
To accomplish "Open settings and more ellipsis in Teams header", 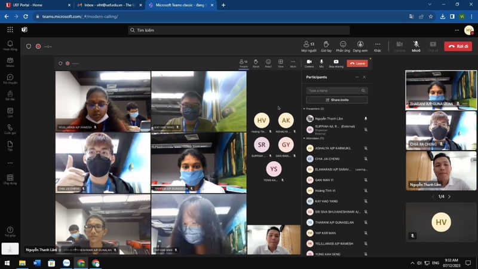I will [456, 30].
